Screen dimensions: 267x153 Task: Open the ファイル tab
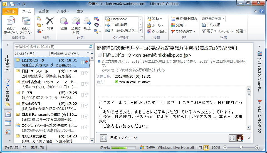point(10,11)
